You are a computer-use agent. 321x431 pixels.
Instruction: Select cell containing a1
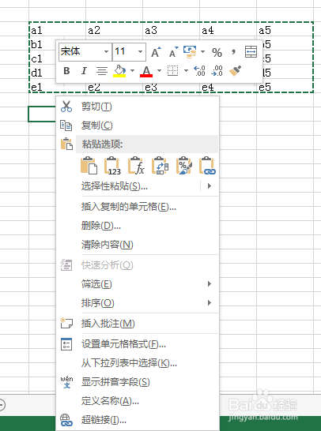click(x=57, y=30)
